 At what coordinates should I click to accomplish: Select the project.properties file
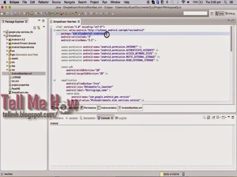pyautogui.click(x=20, y=85)
